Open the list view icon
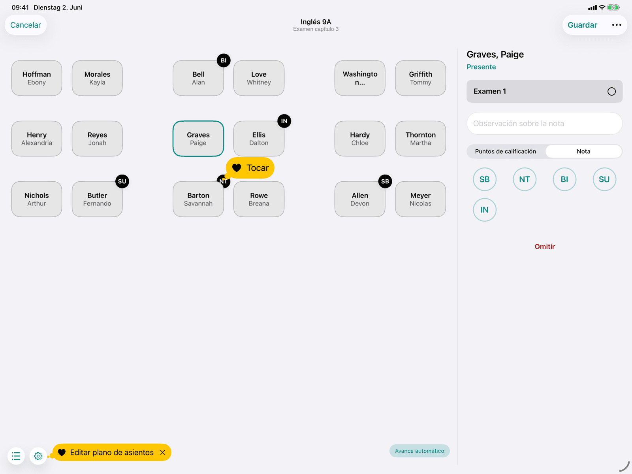Viewport: 632px width, 474px height. pyautogui.click(x=16, y=456)
